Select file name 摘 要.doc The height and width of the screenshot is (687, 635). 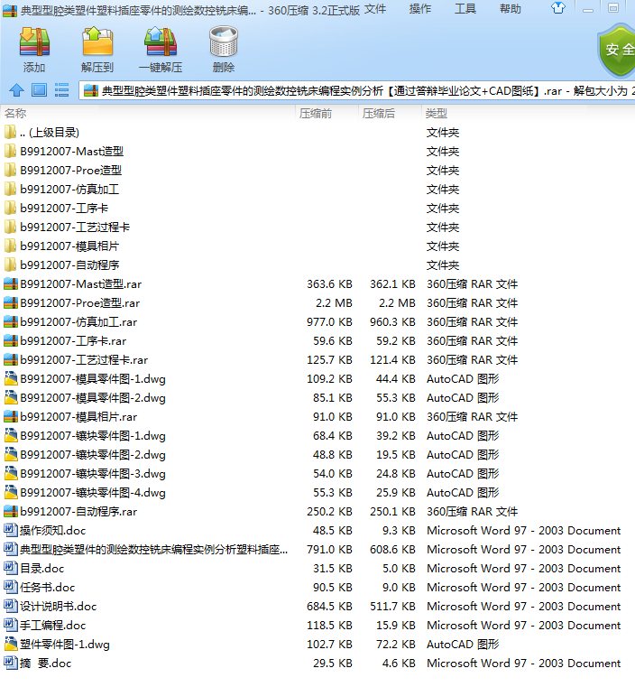(45, 664)
